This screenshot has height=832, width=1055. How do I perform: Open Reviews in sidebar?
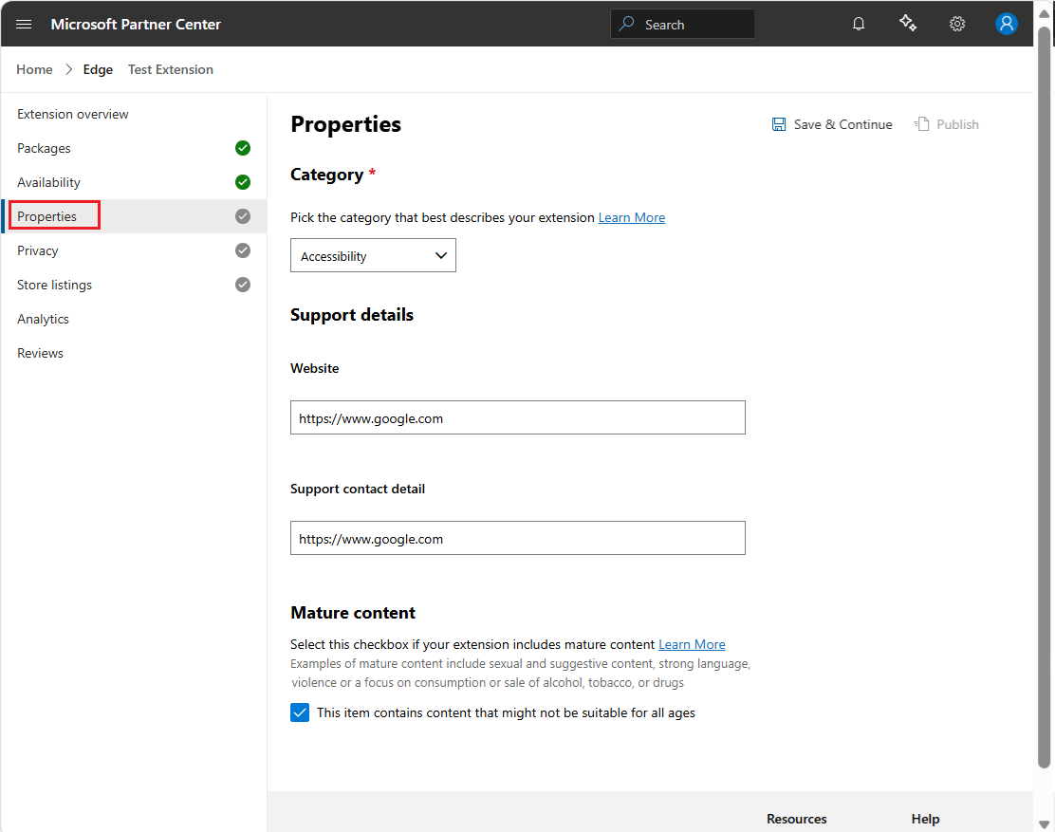click(x=41, y=353)
